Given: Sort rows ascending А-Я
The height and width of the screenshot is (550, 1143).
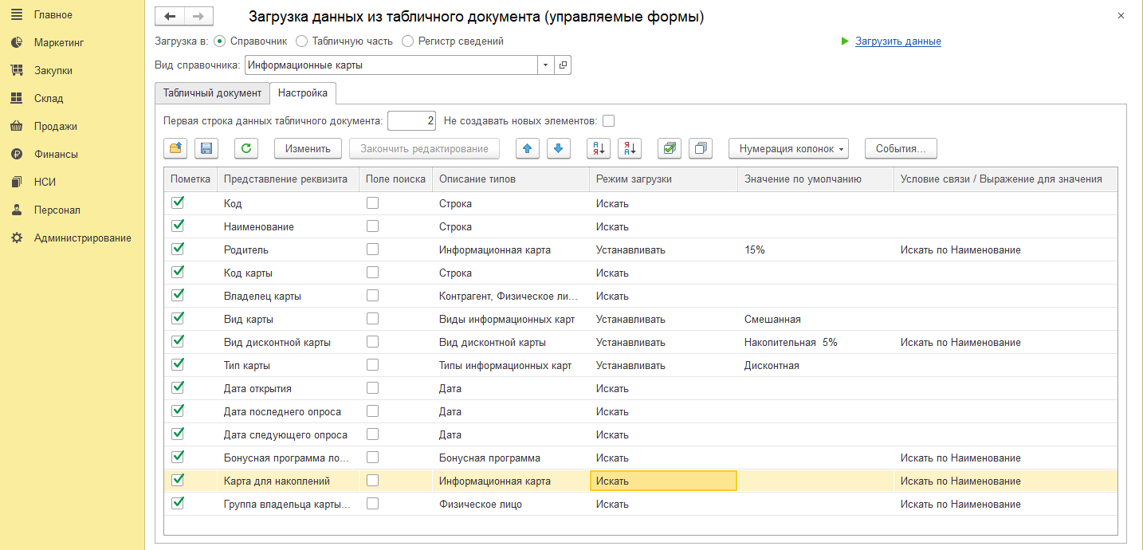Looking at the screenshot, I should pos(599,148).
